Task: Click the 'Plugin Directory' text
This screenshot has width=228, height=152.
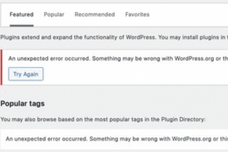Action: pyautogui.click(x=183, y=119)
